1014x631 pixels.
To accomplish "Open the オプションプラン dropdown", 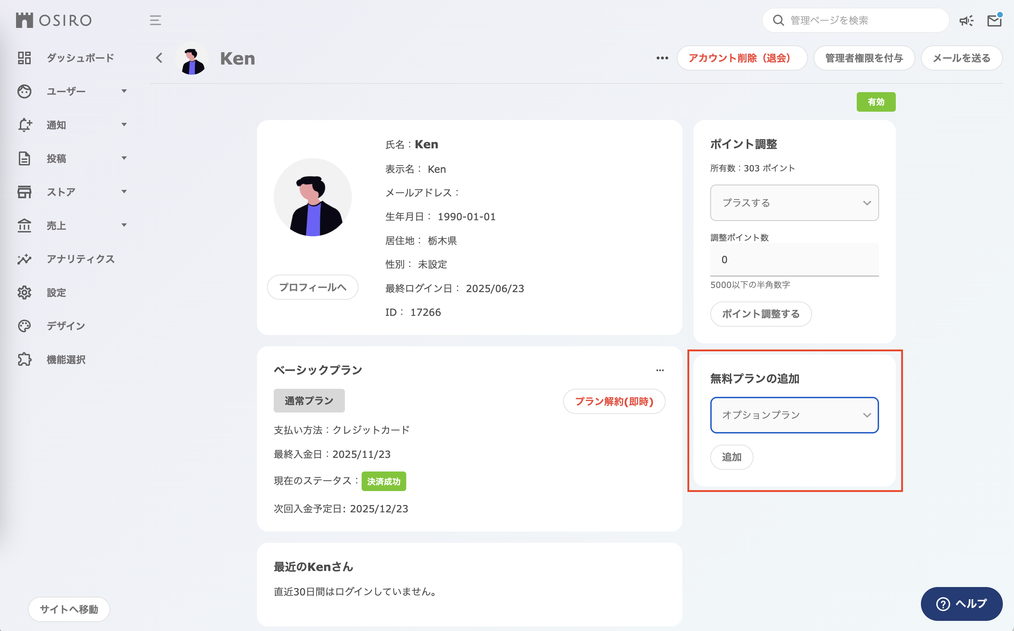I will pyautogui.click(x=794, y=415).
